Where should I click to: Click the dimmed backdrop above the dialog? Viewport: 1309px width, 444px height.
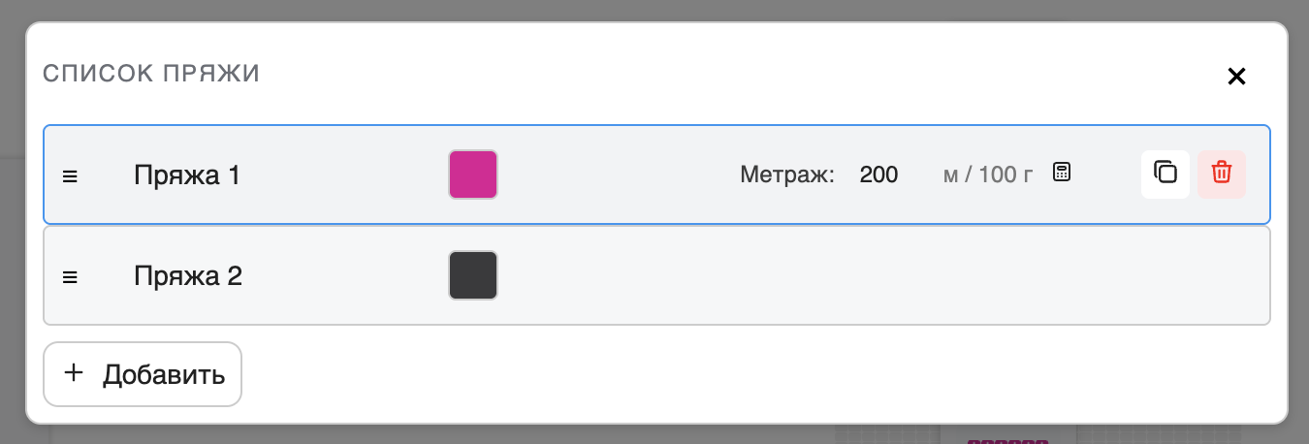click(x=654, y=10)
